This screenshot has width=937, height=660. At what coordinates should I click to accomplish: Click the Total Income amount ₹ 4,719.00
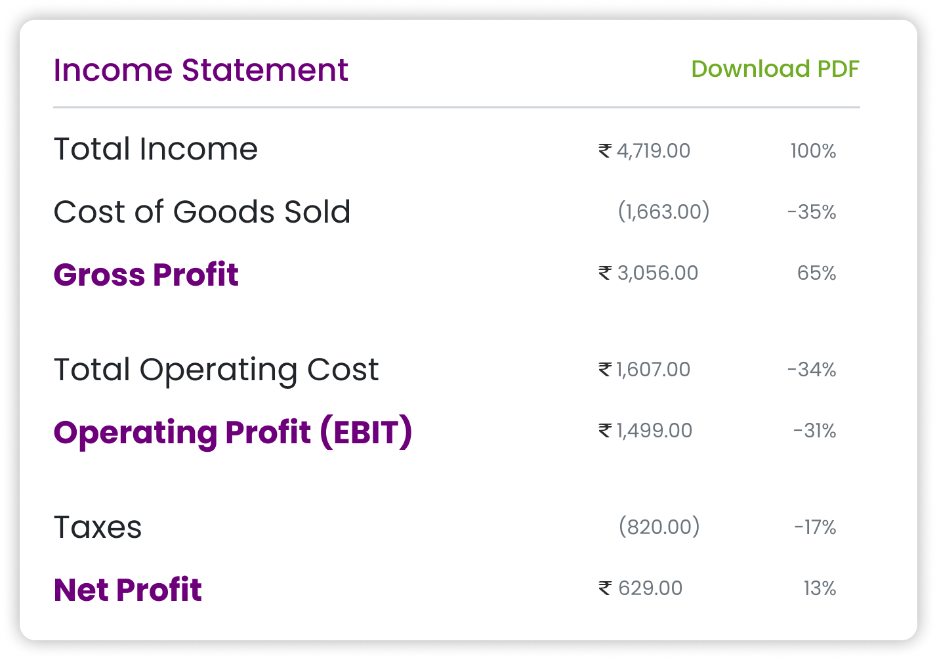click(644, 151)
